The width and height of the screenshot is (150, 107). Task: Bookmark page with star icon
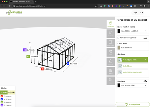coord(96,6)
